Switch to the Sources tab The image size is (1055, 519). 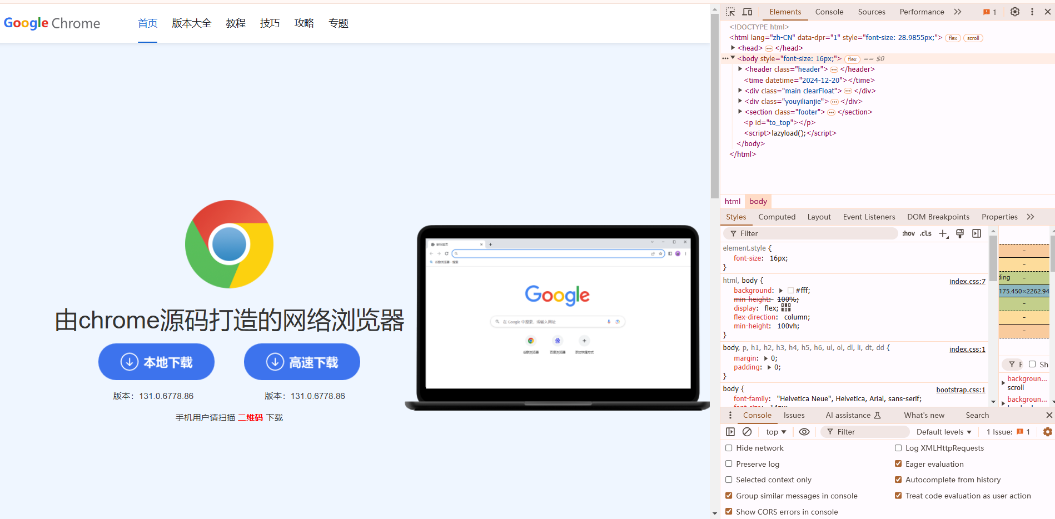(872, 12)
